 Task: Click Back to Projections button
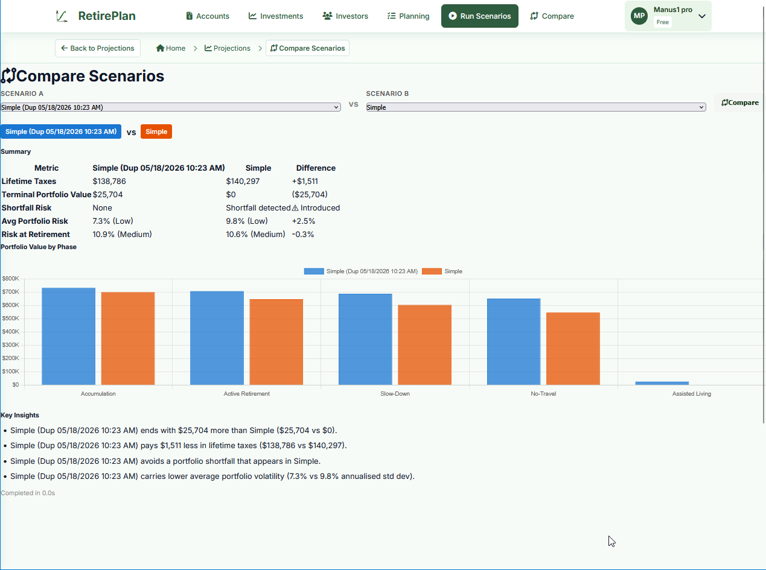98,48
